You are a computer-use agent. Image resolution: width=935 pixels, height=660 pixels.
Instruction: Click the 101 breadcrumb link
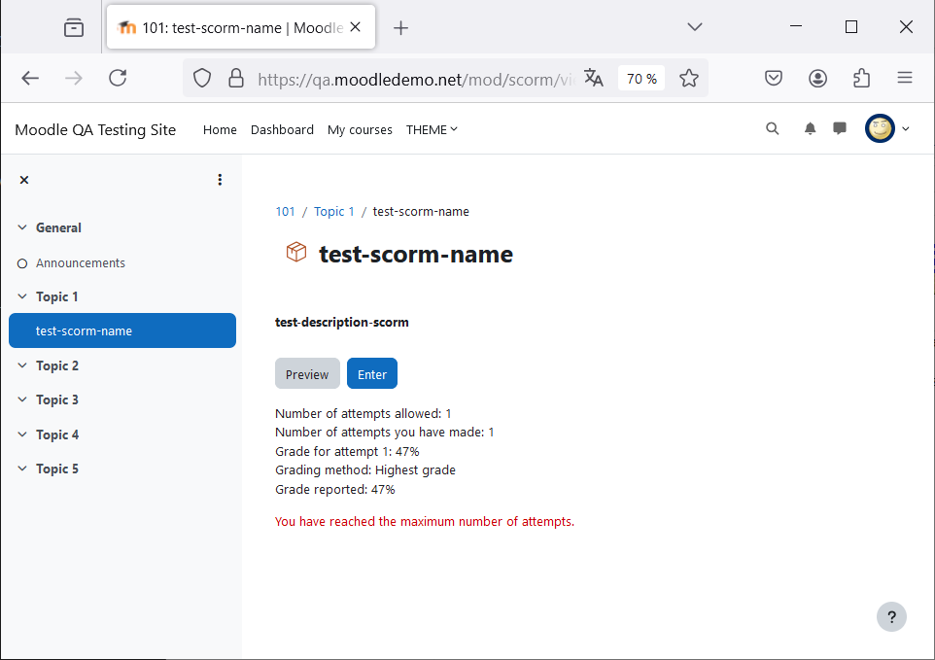coord(285,212)
